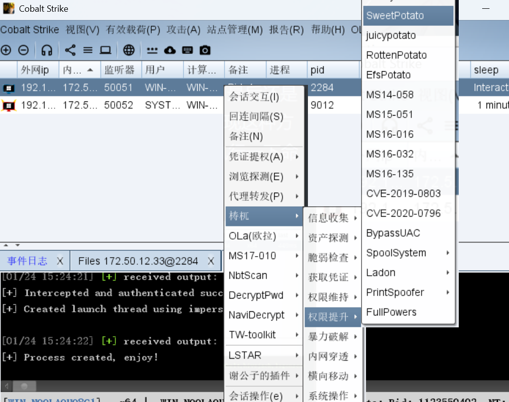Select the beacon icon in pid 2284 row
Screen dimensions: 509x402
click(x=9, y=88)
